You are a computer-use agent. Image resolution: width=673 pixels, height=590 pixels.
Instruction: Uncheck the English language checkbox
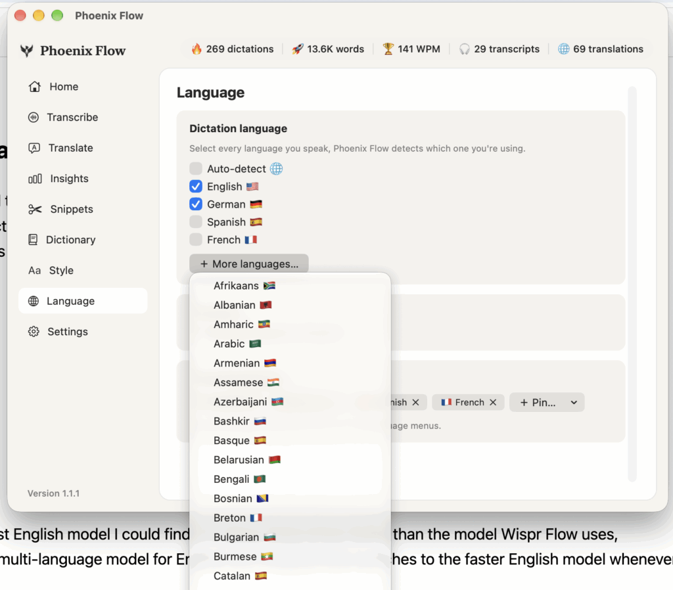pos(196,187)
